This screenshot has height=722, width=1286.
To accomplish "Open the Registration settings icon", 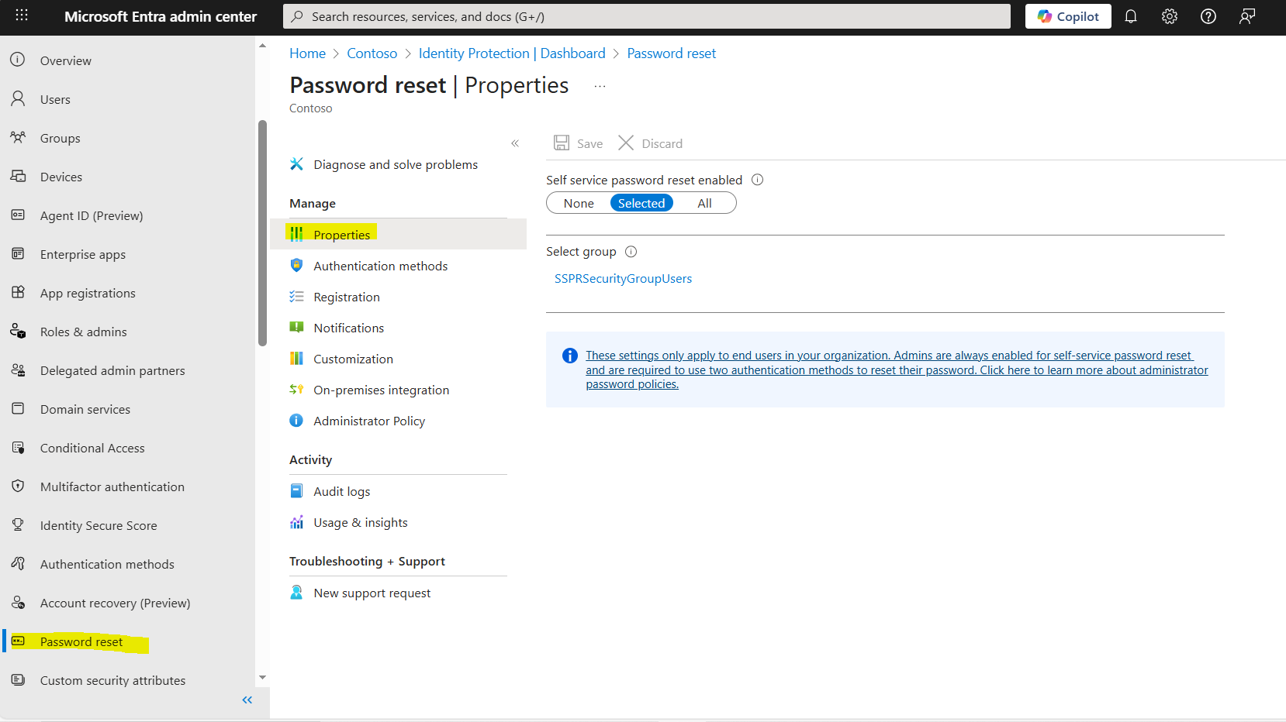I will tap(296, 297).
